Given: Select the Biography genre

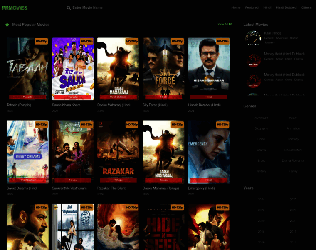Looking at the screenshot, I should click(x=261, y=128).
